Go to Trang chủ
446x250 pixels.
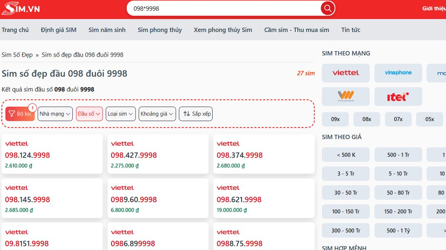(x=15, y=30)
